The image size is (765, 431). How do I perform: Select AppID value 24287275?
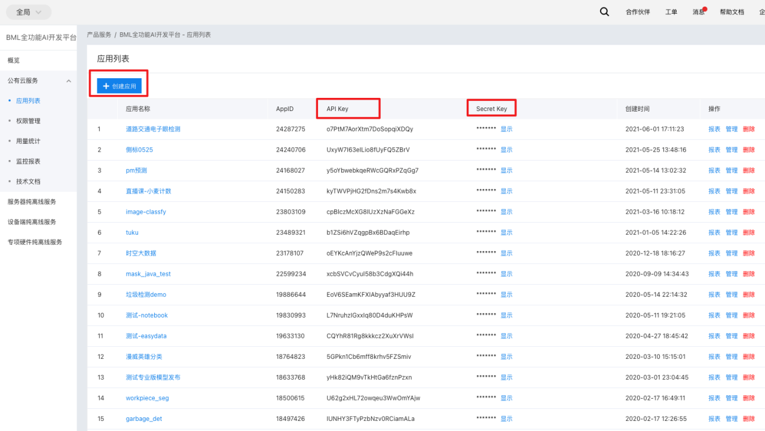[x=290, y=129]
